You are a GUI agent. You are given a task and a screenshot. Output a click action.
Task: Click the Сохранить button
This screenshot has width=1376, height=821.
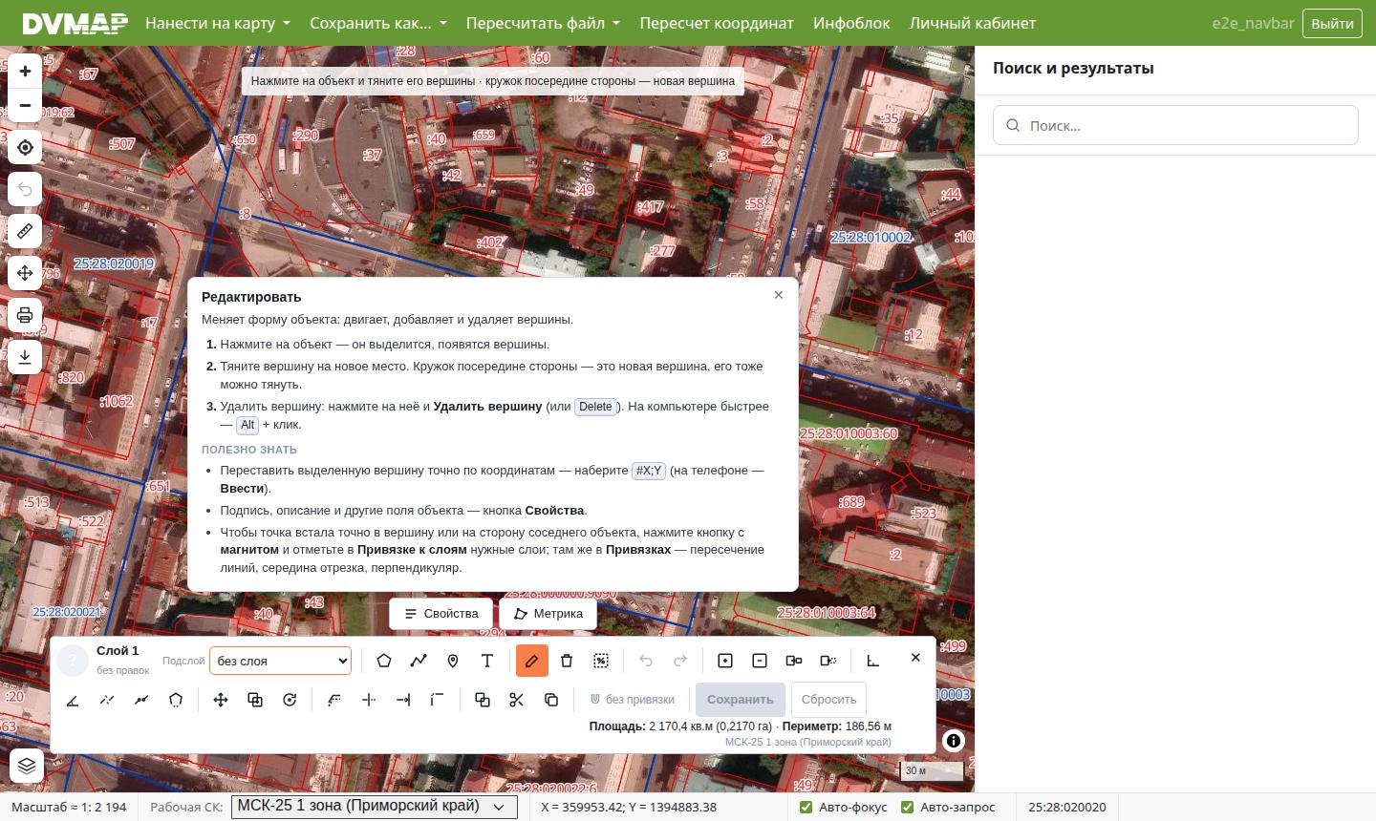point(741,700)
